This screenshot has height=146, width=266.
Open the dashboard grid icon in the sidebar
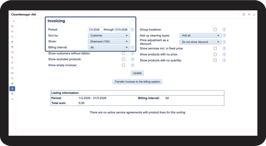[12, 26]
